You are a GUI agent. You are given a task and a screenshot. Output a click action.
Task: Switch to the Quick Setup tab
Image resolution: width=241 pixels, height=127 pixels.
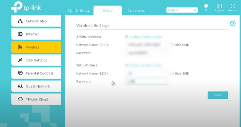pyautogui.click(x=79, y=11)
